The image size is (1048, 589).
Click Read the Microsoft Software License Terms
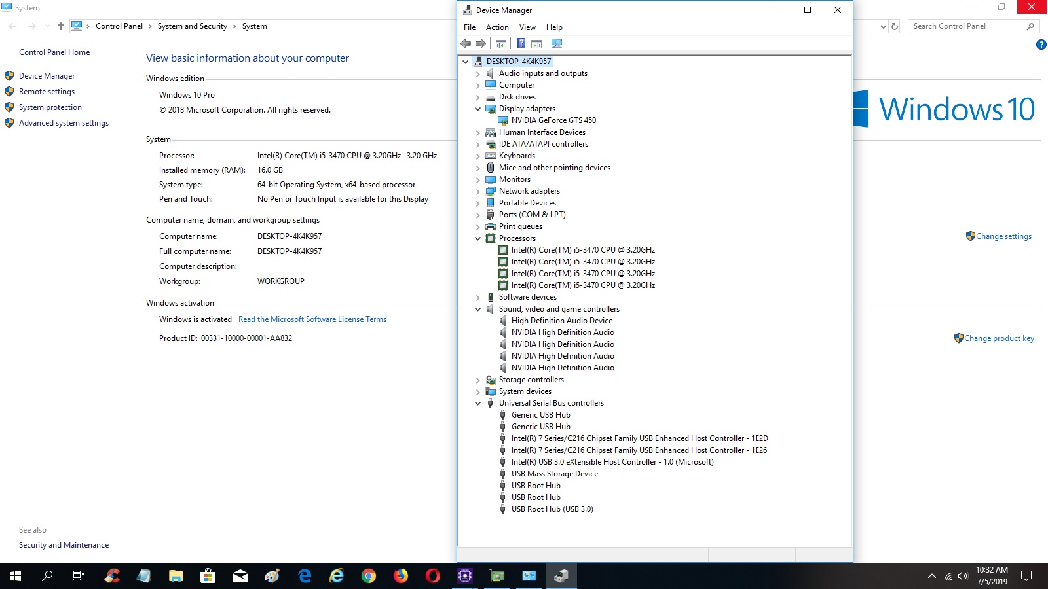point(312,319)
